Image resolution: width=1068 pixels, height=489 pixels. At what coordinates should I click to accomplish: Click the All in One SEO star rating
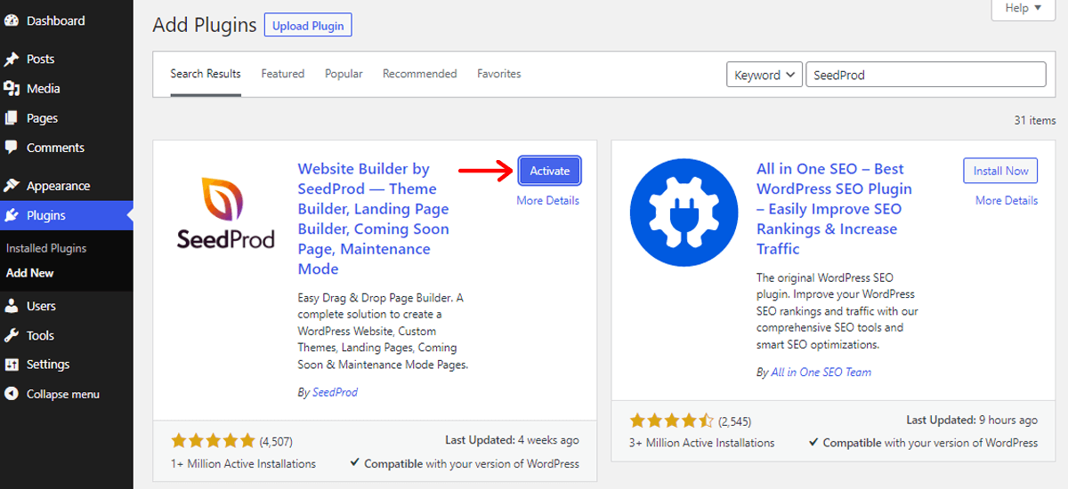[672, 421]
